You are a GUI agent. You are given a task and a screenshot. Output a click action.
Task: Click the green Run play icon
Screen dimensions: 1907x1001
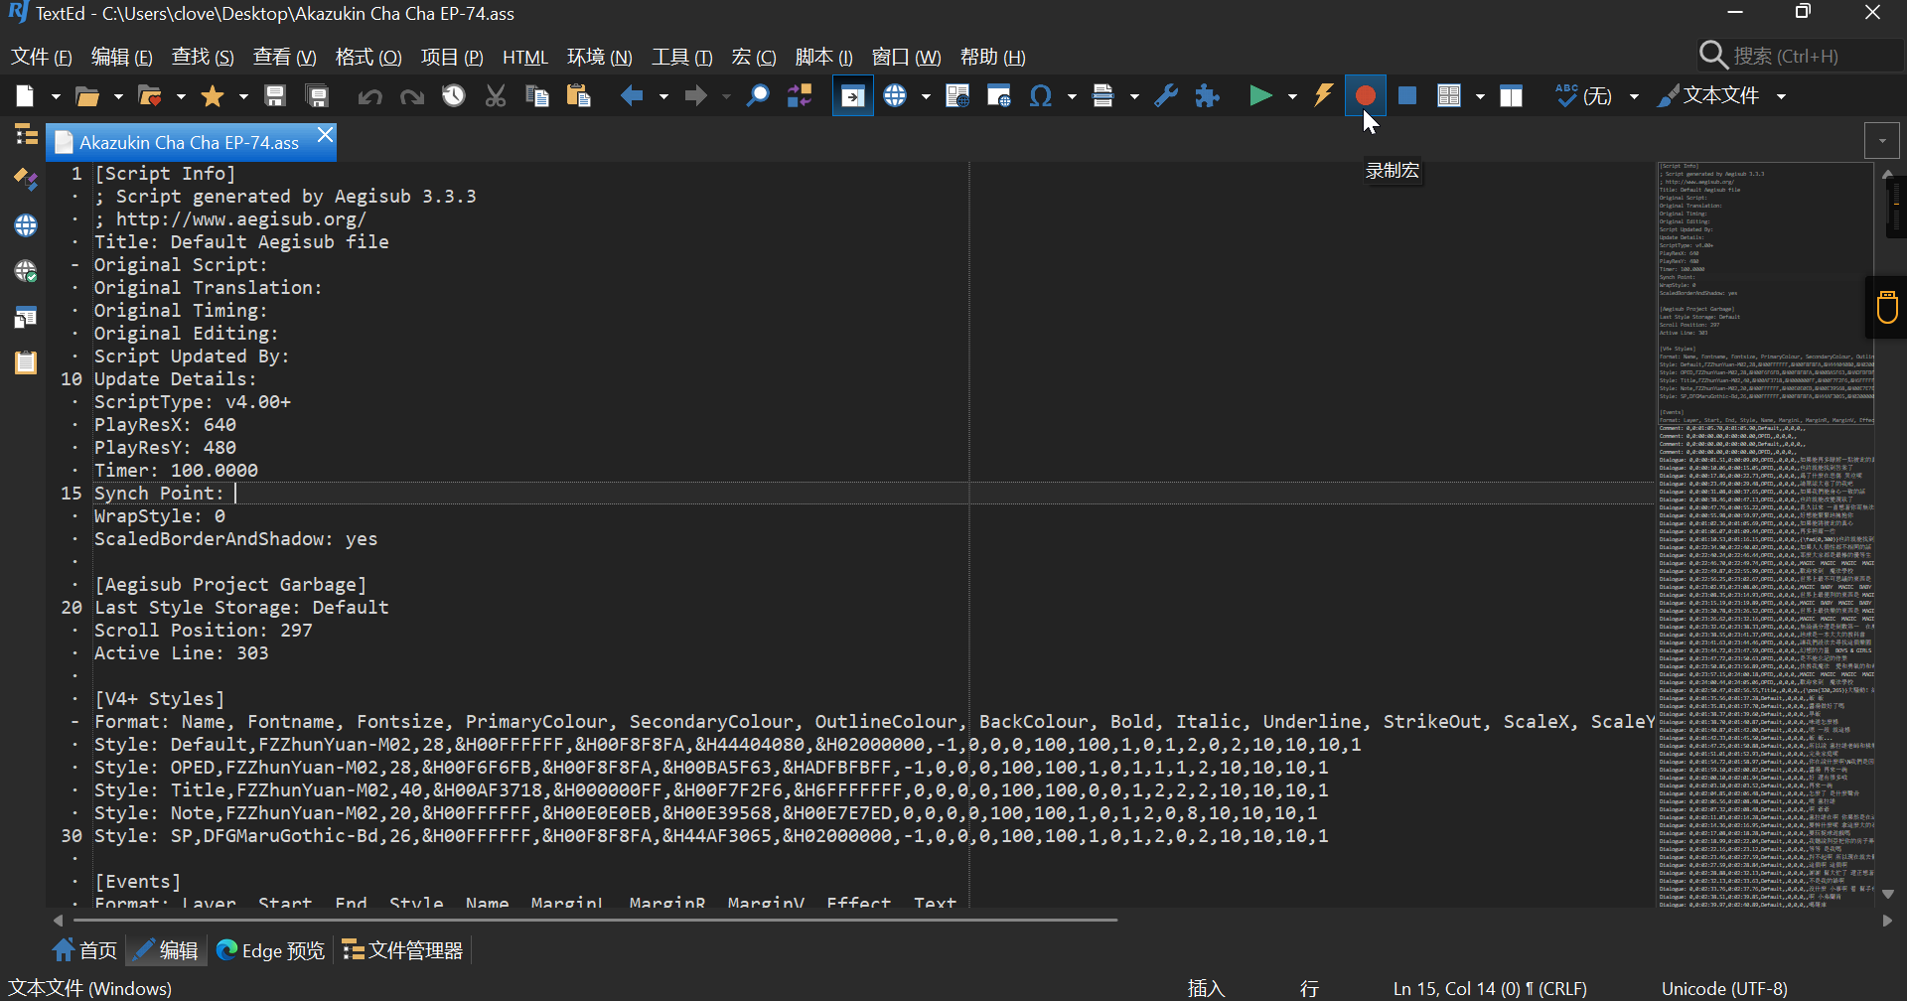point(1260,96)
